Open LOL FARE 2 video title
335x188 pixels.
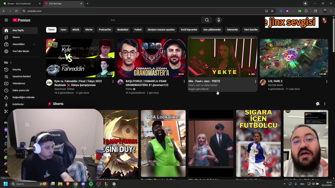(x=275, y=81)
